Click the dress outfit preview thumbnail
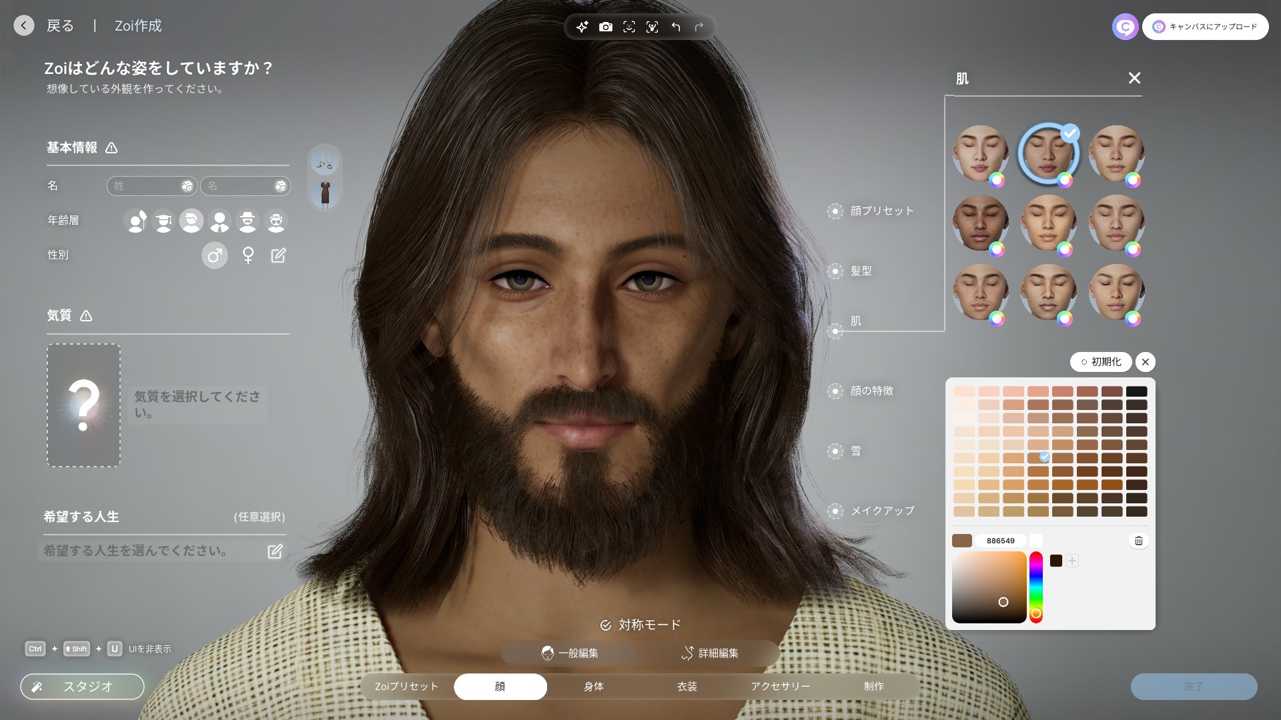 click(x=325, y=194)
